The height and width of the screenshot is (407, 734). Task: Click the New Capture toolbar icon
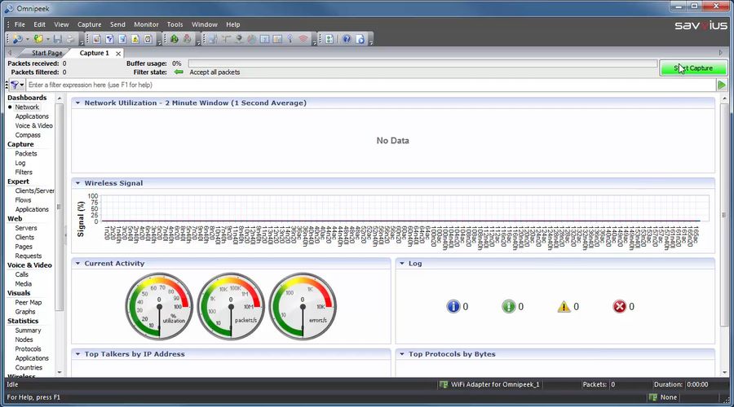coord(18,39)
